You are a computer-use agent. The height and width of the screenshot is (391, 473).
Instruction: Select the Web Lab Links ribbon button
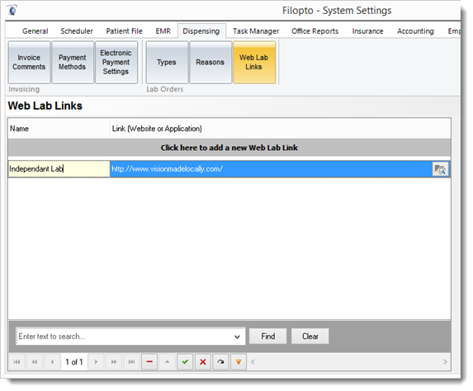[x=254, y=62]
